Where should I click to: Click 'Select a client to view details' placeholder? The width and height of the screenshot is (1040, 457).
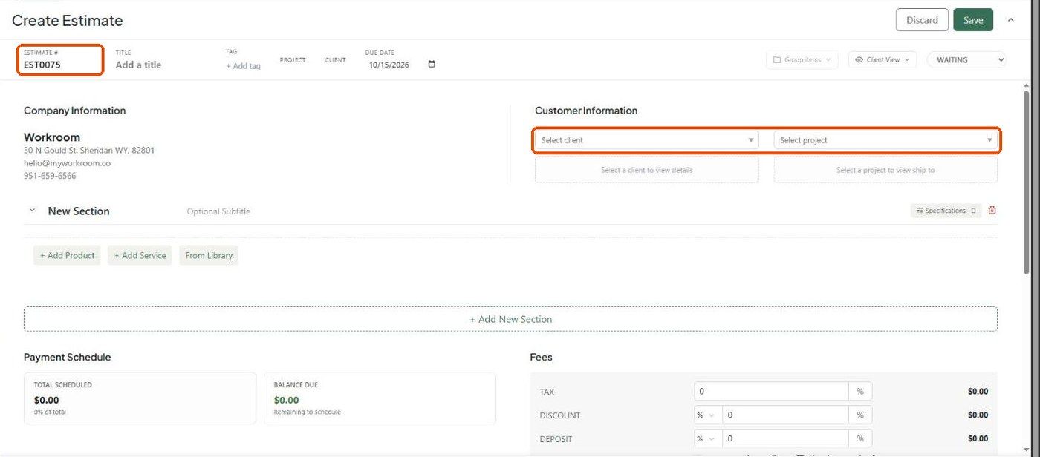[647, 170]
